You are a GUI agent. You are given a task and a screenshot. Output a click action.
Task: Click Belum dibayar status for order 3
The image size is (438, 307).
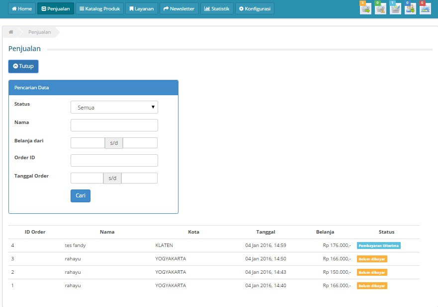tap(372, 259)
